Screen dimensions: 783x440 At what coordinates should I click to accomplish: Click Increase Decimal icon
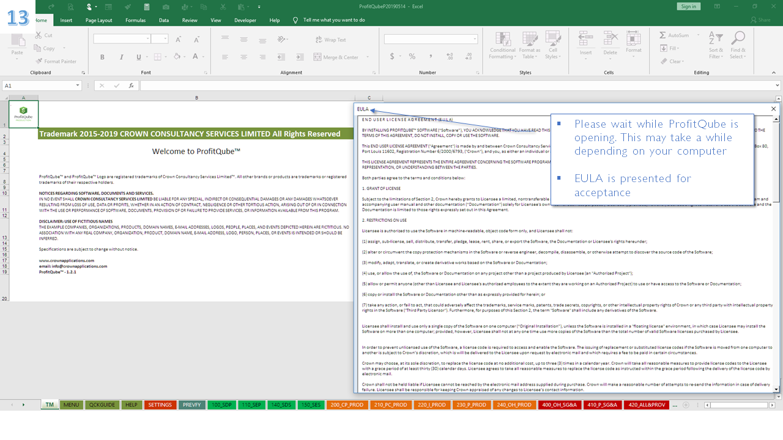pyautogui.click(x=450, y=57)
